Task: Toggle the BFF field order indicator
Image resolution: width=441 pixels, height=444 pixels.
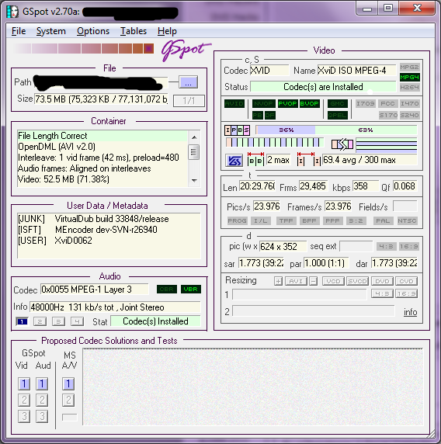Action: click(x=309, y=220)
